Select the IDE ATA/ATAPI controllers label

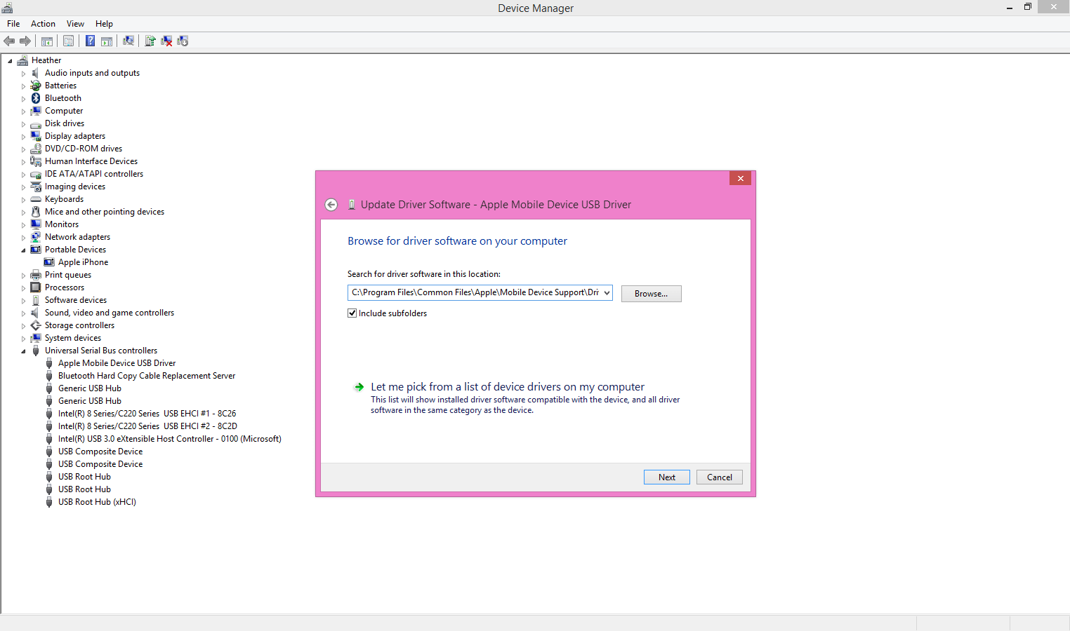click(94, 174)
